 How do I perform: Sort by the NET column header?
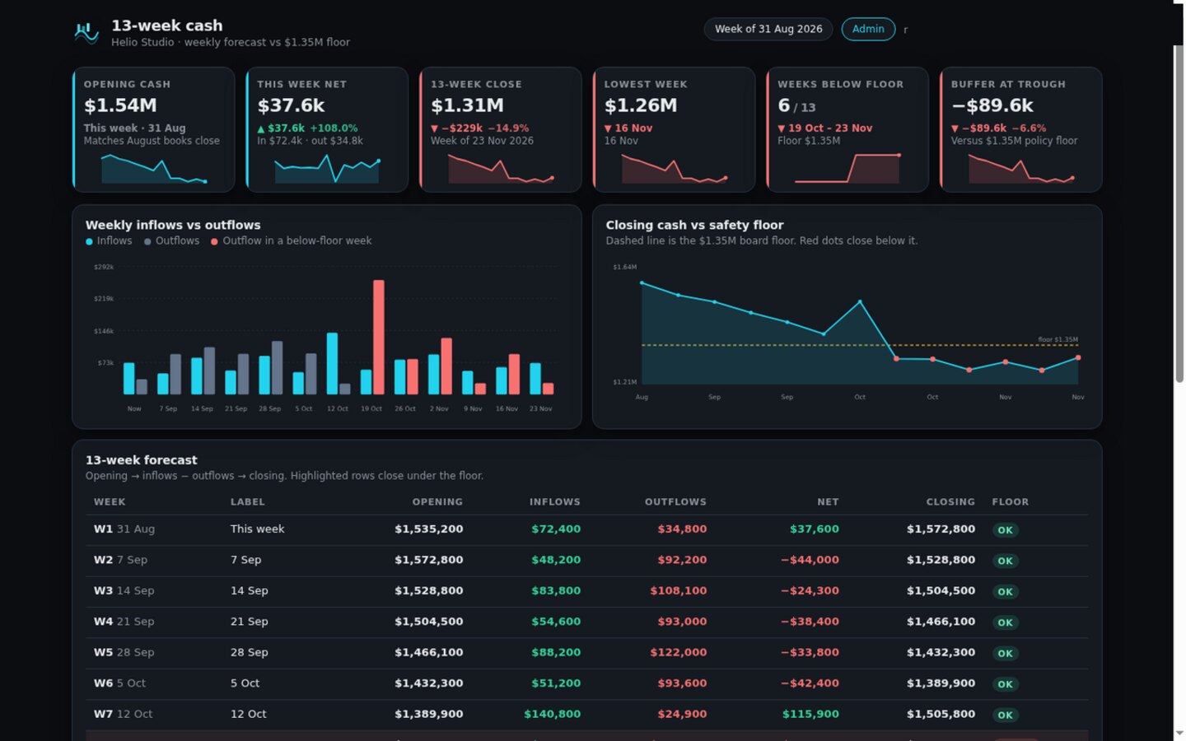pyautogui.click(x=829, y=501)
